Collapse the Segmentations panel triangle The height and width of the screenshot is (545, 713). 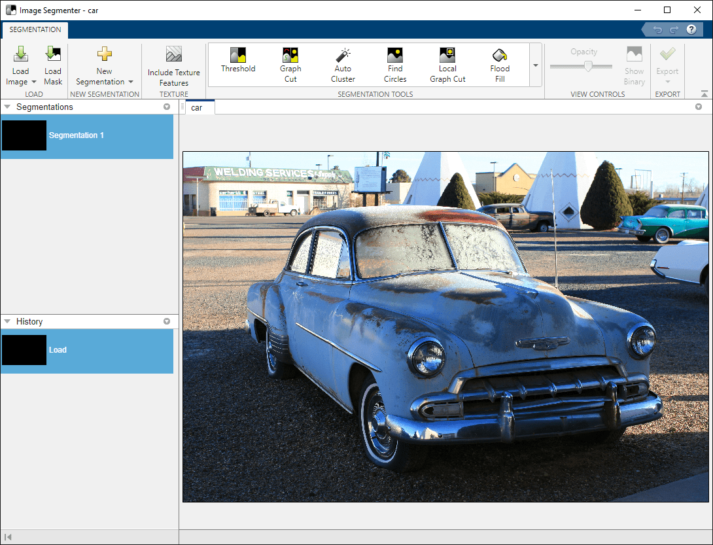pyautogui.click(x=7, y=107)
